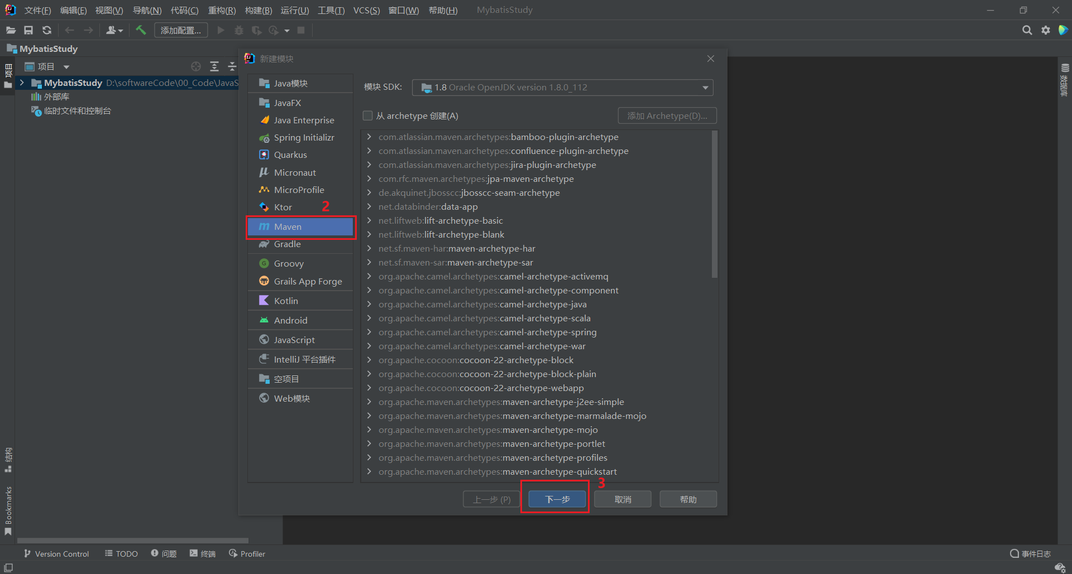This screenshot has width=1072, height=574.
Task: Click the 帮助 button
Action: click(688, 499)
